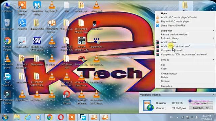Viewport: 216px width, 121px height.
Task: Select the audio driver ko fix kese... video
Action: [97, 97]
